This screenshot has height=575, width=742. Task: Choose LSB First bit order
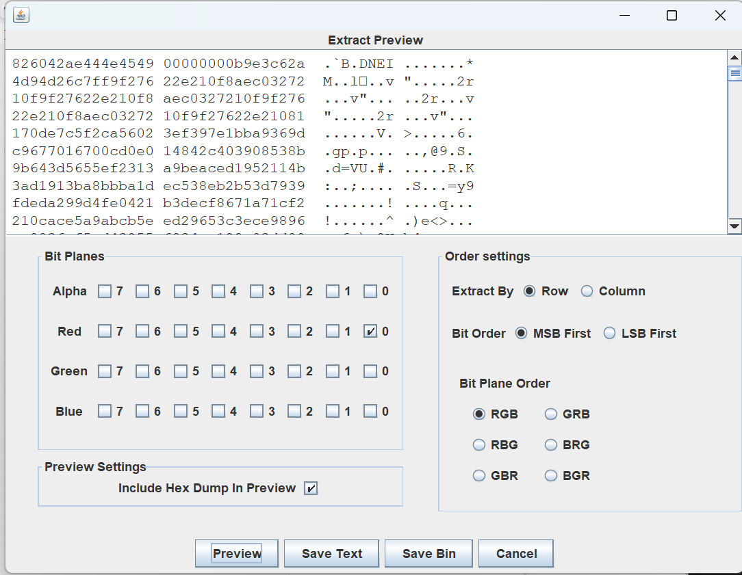(609, 333)
